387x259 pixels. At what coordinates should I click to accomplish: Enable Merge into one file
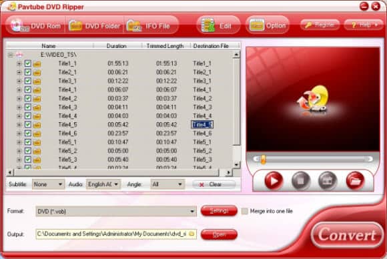click(x=245, y=211)
